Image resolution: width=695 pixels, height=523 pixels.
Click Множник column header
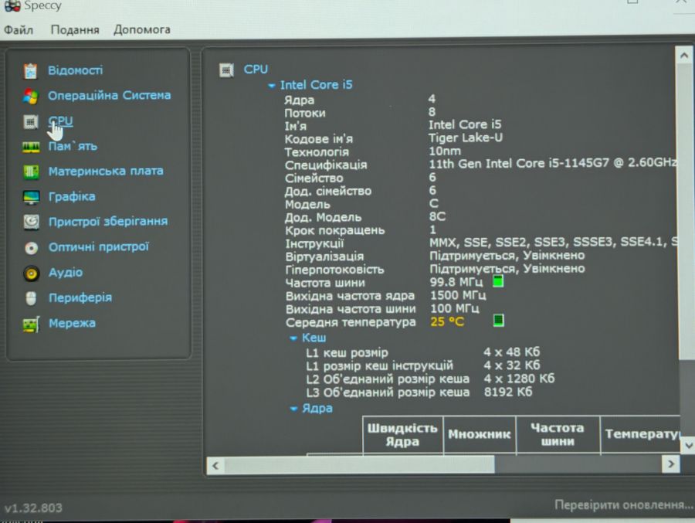click(479, 435)
